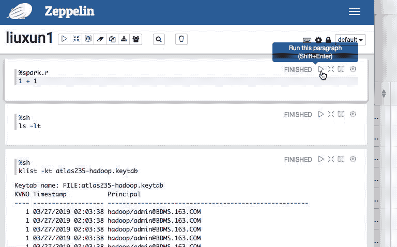The width and height of the screenshot is (397, 247).
Task: Click FINISHED status of ls -lt paragraph
Action: (x=298, y=115)
